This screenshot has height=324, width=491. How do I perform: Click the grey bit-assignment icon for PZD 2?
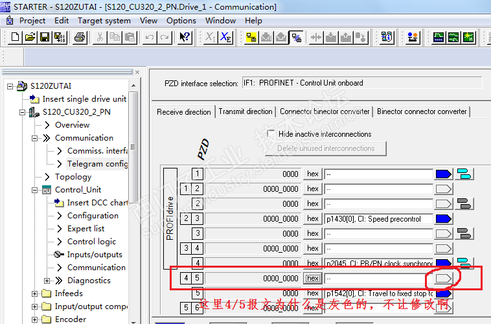(x=464, y=203)
